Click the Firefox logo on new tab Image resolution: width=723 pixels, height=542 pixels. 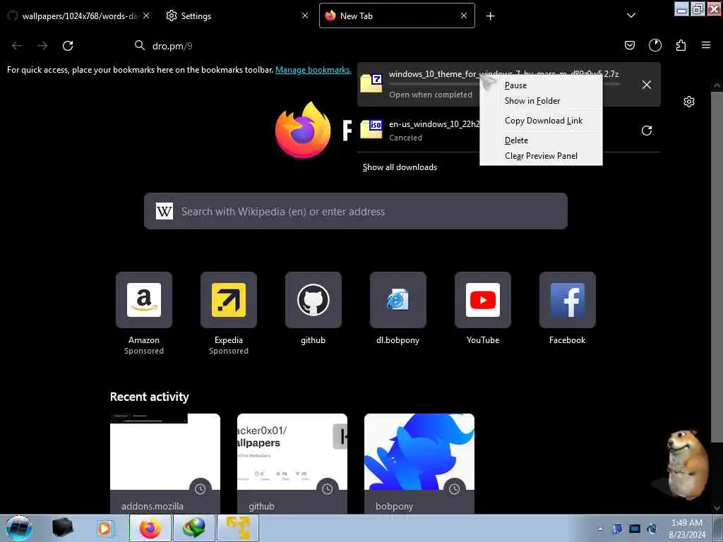pyautogui.click(x=303, y=130)
